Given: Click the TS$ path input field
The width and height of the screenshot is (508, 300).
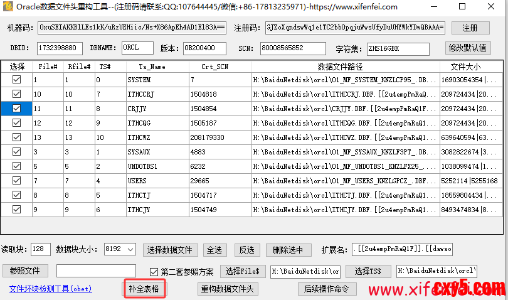Looking at the screenshot, I should (437, 271).
